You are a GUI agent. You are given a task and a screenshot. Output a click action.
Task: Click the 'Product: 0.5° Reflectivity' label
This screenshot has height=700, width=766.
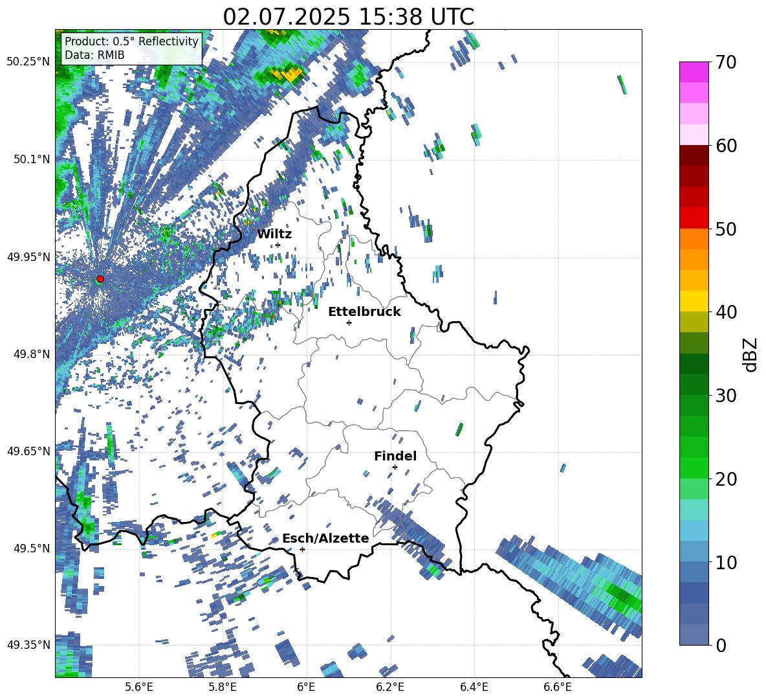(x=131, y=41)
